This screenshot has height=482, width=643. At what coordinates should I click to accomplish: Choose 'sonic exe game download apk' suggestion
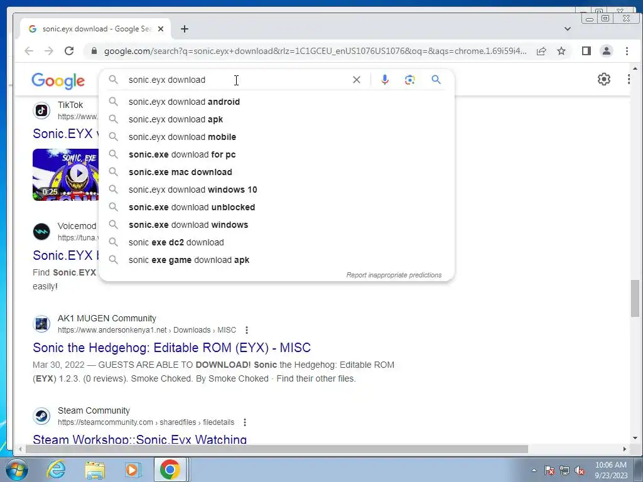(x=276, y=260)
